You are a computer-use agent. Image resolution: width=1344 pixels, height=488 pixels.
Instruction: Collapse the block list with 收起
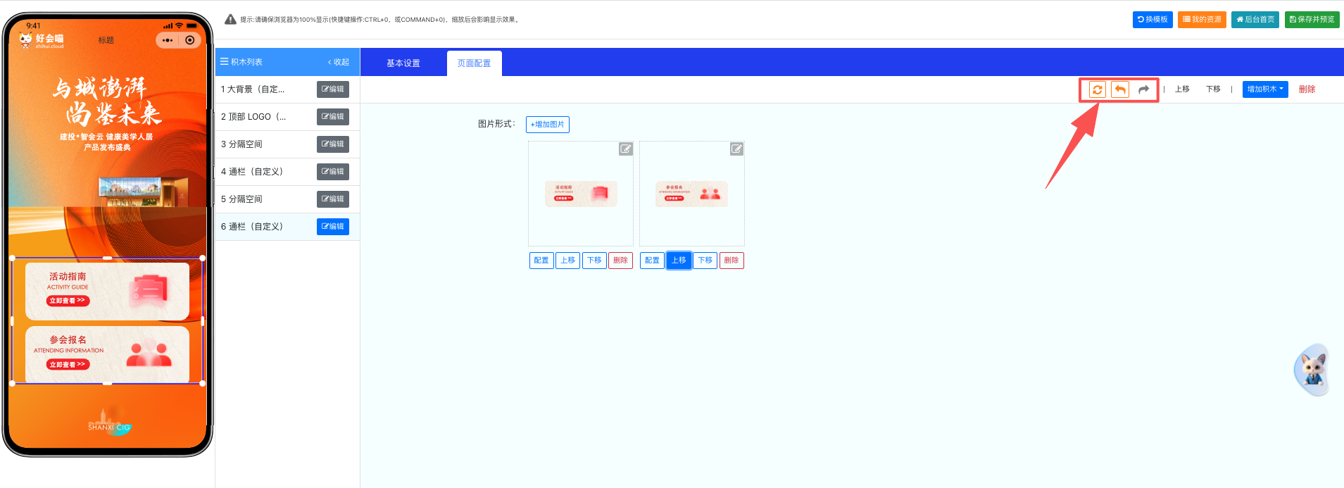pyautogui.click(x=339, y=62)
